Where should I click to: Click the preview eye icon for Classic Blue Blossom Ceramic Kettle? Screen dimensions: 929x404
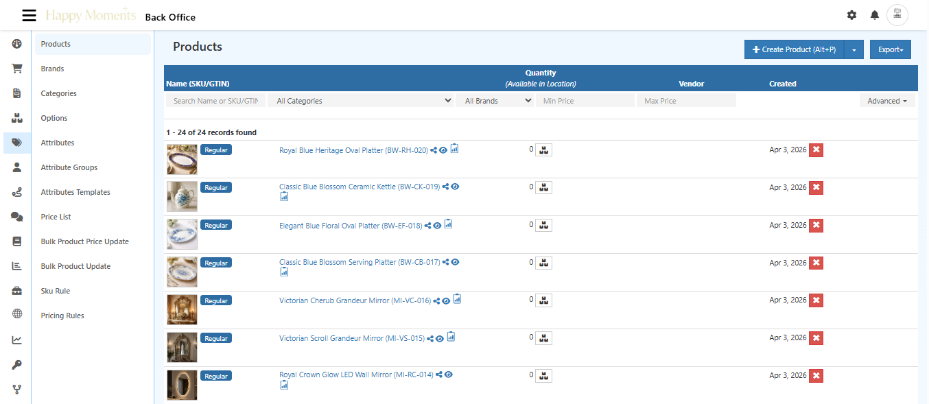click(455, 186)
